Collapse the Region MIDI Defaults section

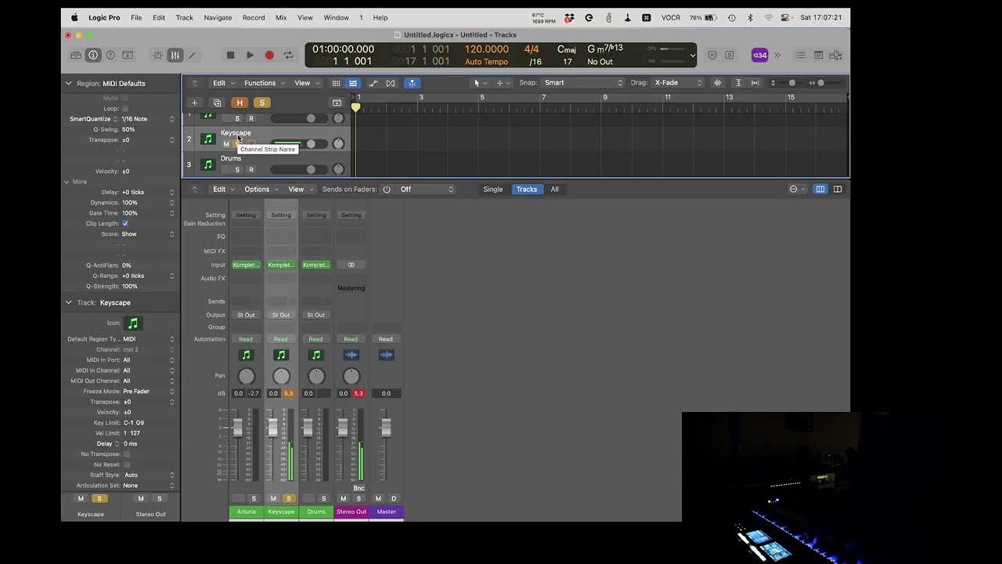68,83
